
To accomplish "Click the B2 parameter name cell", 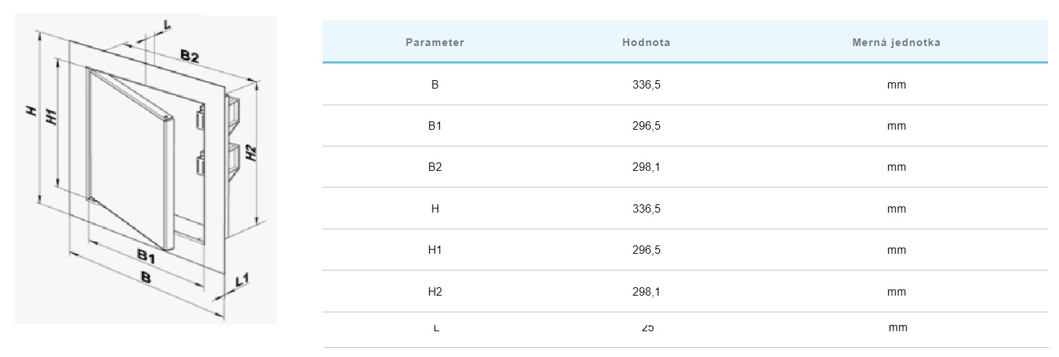I will coord(435,167).
